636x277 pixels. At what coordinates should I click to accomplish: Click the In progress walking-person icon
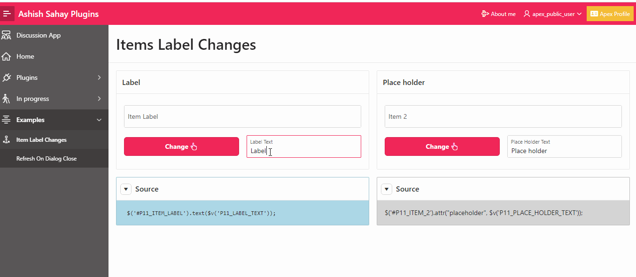coord(7,99)
